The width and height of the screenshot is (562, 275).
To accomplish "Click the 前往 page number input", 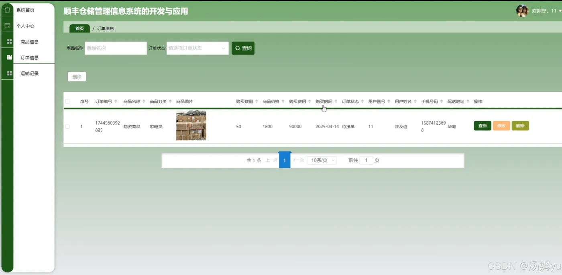I will 366,160.
